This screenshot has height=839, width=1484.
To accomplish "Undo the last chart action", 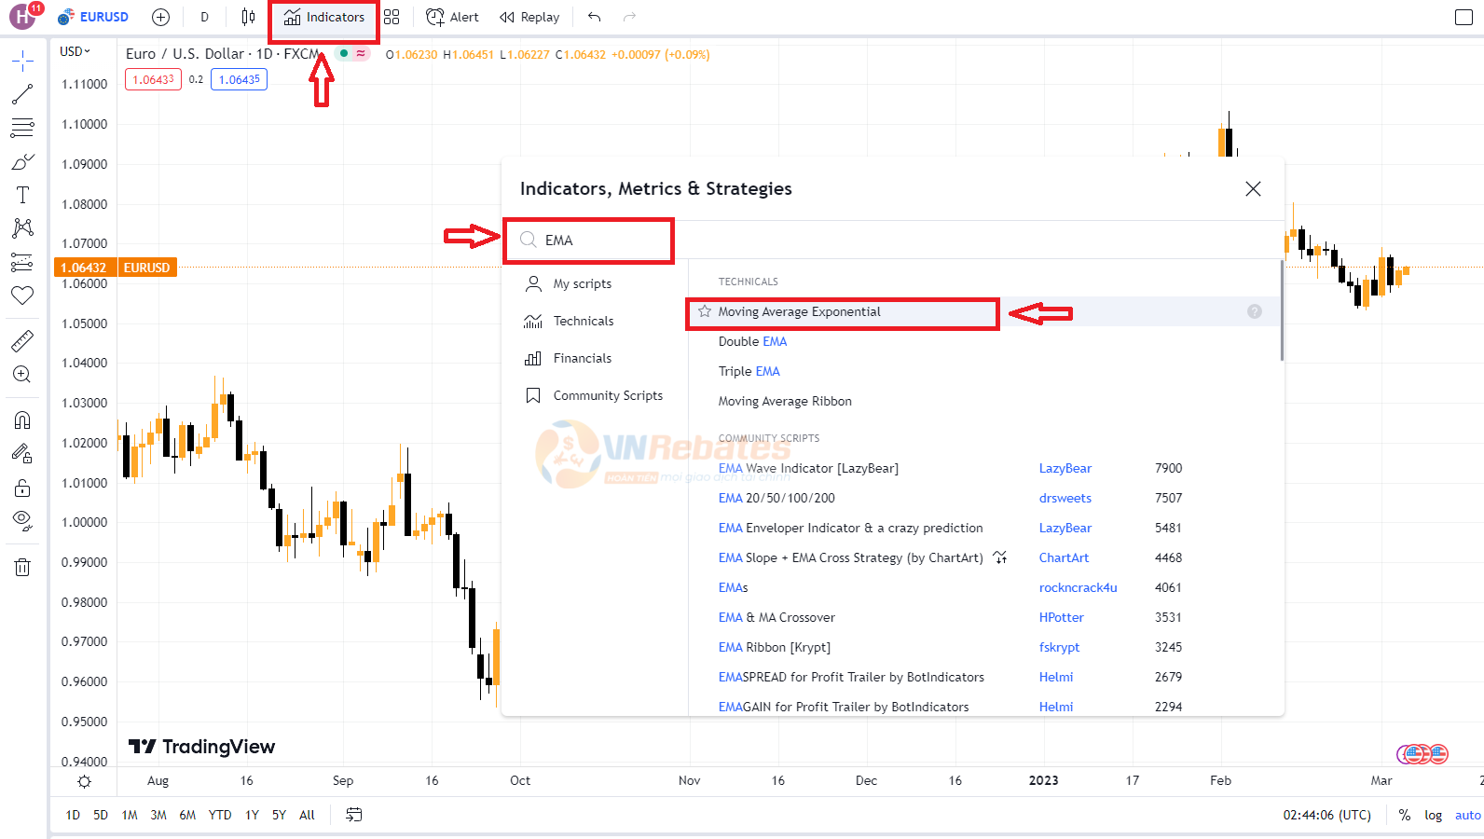I will tap(594, 17).
